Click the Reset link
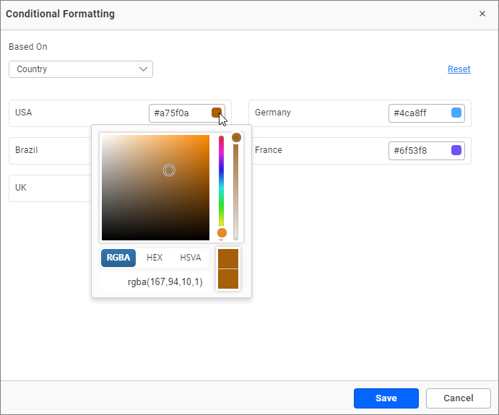The width and height of the screenshot is (499, 415). tap(459, 69)
